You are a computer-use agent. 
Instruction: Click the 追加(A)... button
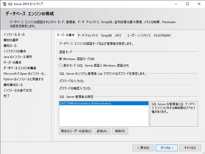(103, 131)
